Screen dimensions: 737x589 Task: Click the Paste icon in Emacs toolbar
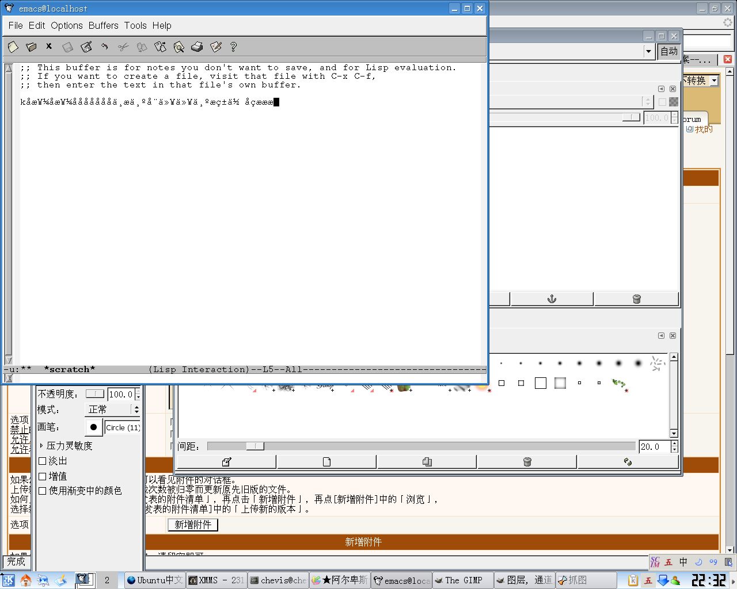click(x=160, y=47)
